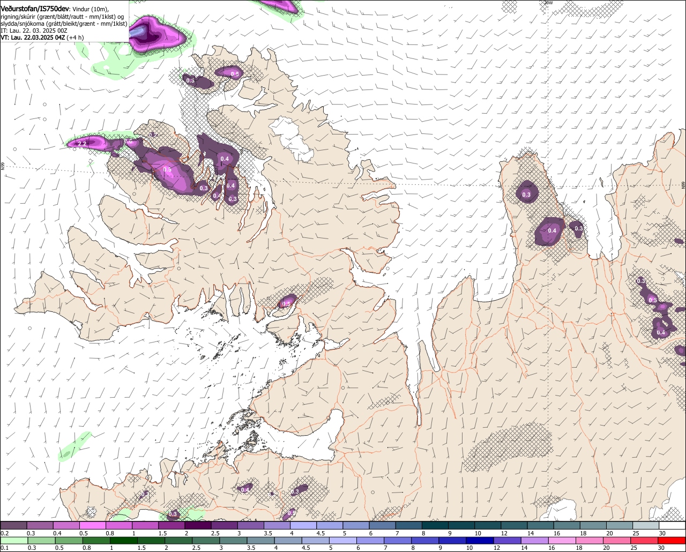Click the 2.2 precipitation value label
The height and width of the screenshot is (552, 686).
click(x=82, y=144)
